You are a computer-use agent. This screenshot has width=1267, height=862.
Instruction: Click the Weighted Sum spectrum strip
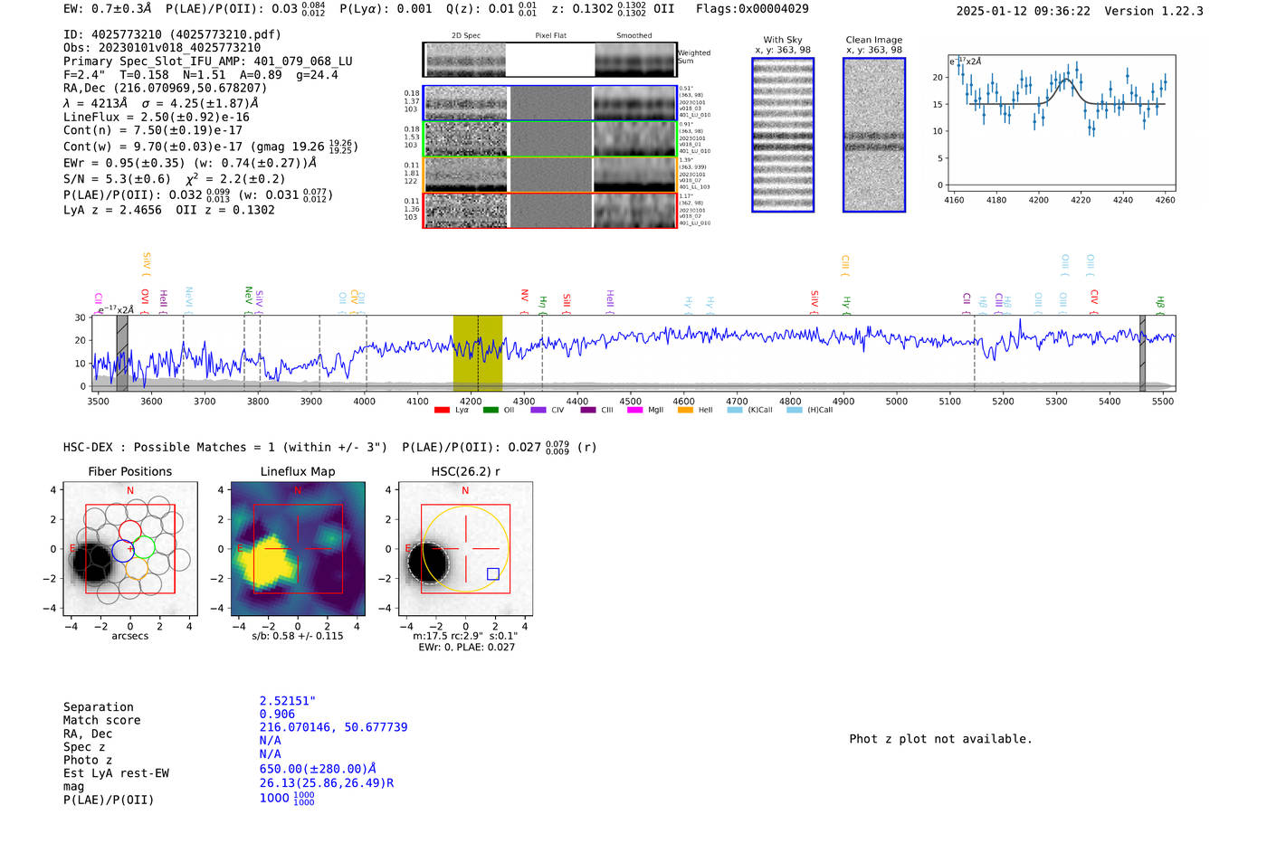click(550, 60)
